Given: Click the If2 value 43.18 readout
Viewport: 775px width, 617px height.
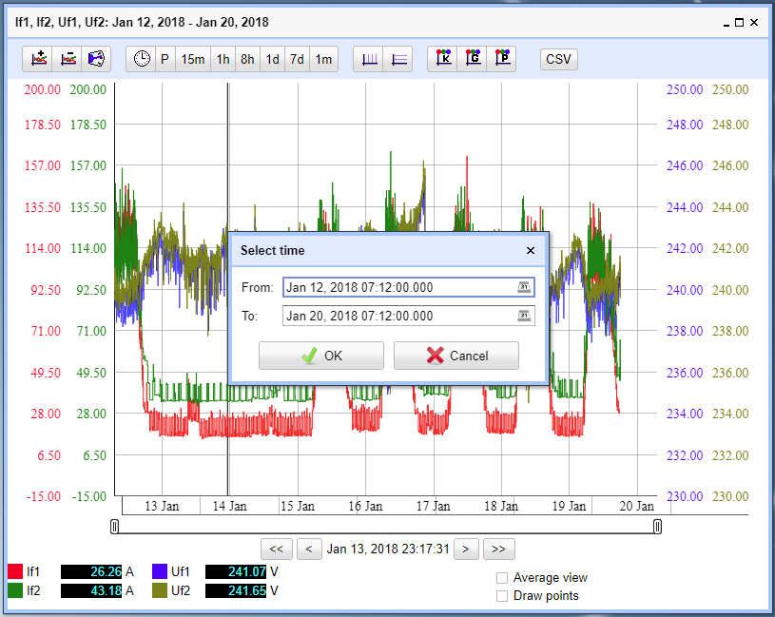Looking at the screenshot, I should coord(91,590).
